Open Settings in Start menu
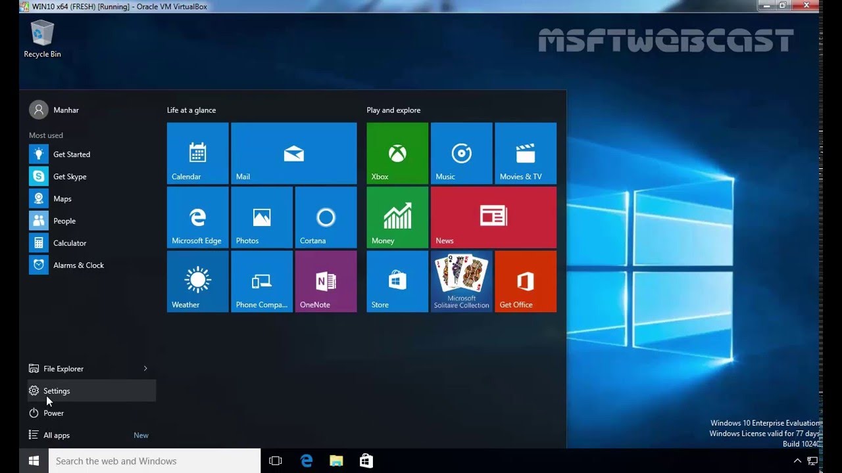The image size is (842, 473). click(x=91, y=391)
